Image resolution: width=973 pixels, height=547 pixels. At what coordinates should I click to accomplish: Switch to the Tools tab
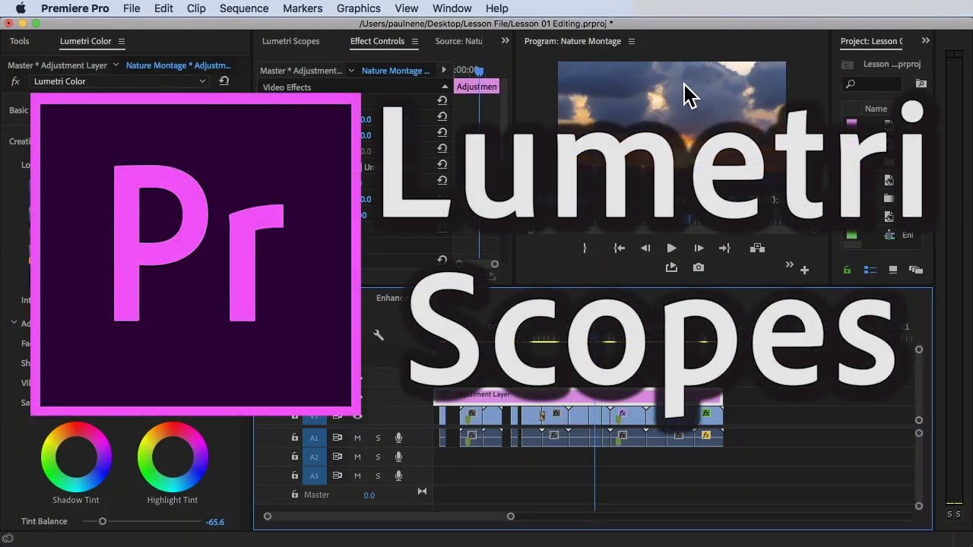[19, 41]
